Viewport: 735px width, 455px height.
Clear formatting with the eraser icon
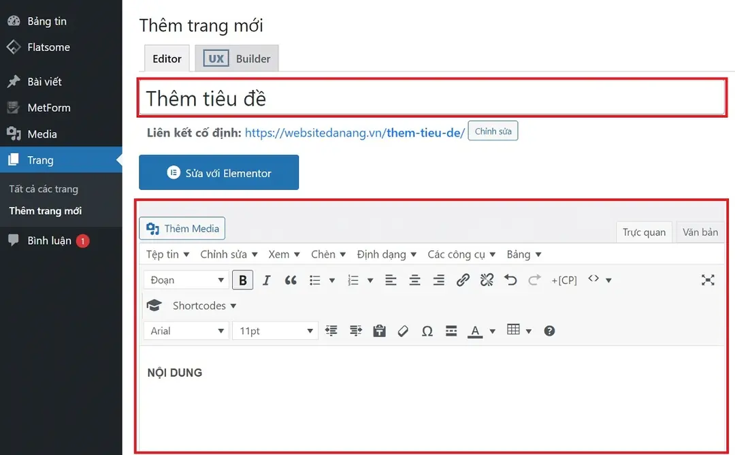click(403, 330)
